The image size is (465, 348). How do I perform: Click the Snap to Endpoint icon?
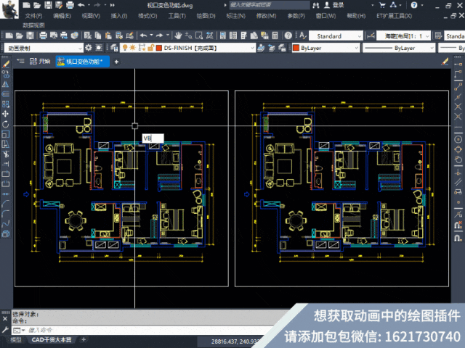(x=458, y=87)
